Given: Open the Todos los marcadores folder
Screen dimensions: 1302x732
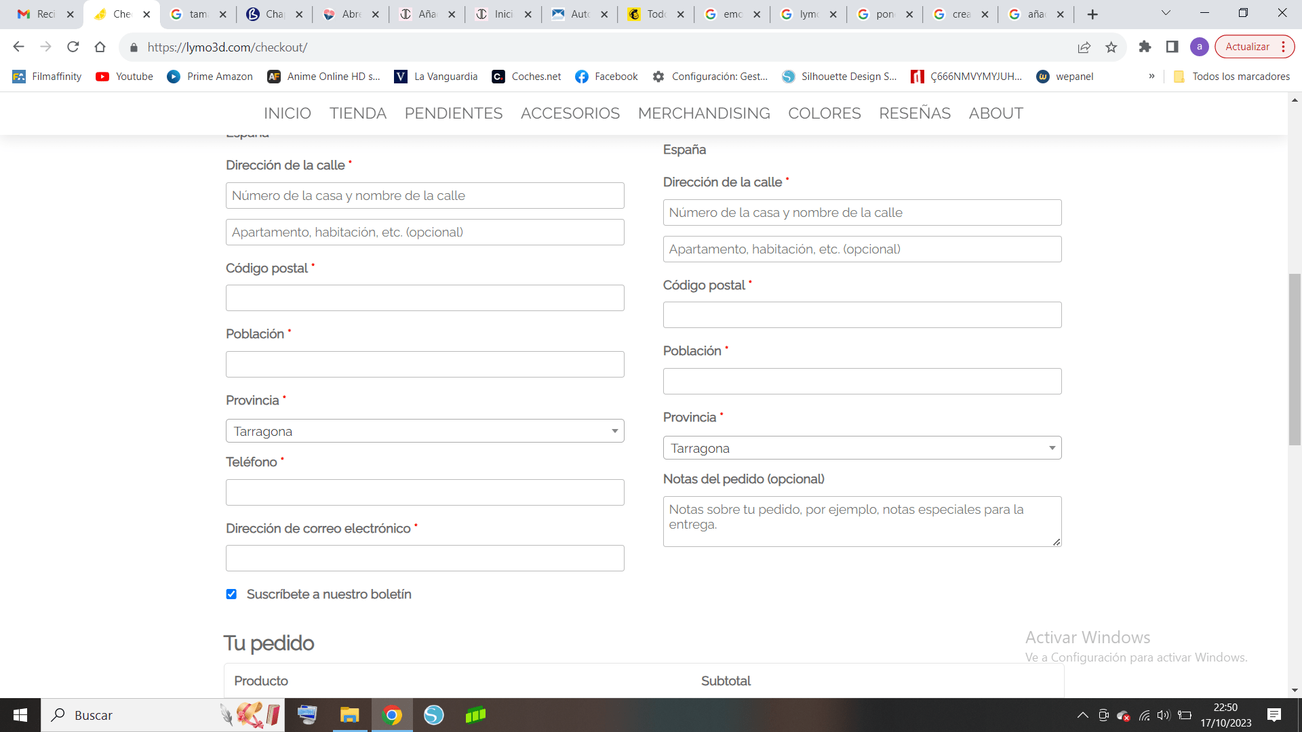Looking at the screenshot, I should coord(1231,77).
